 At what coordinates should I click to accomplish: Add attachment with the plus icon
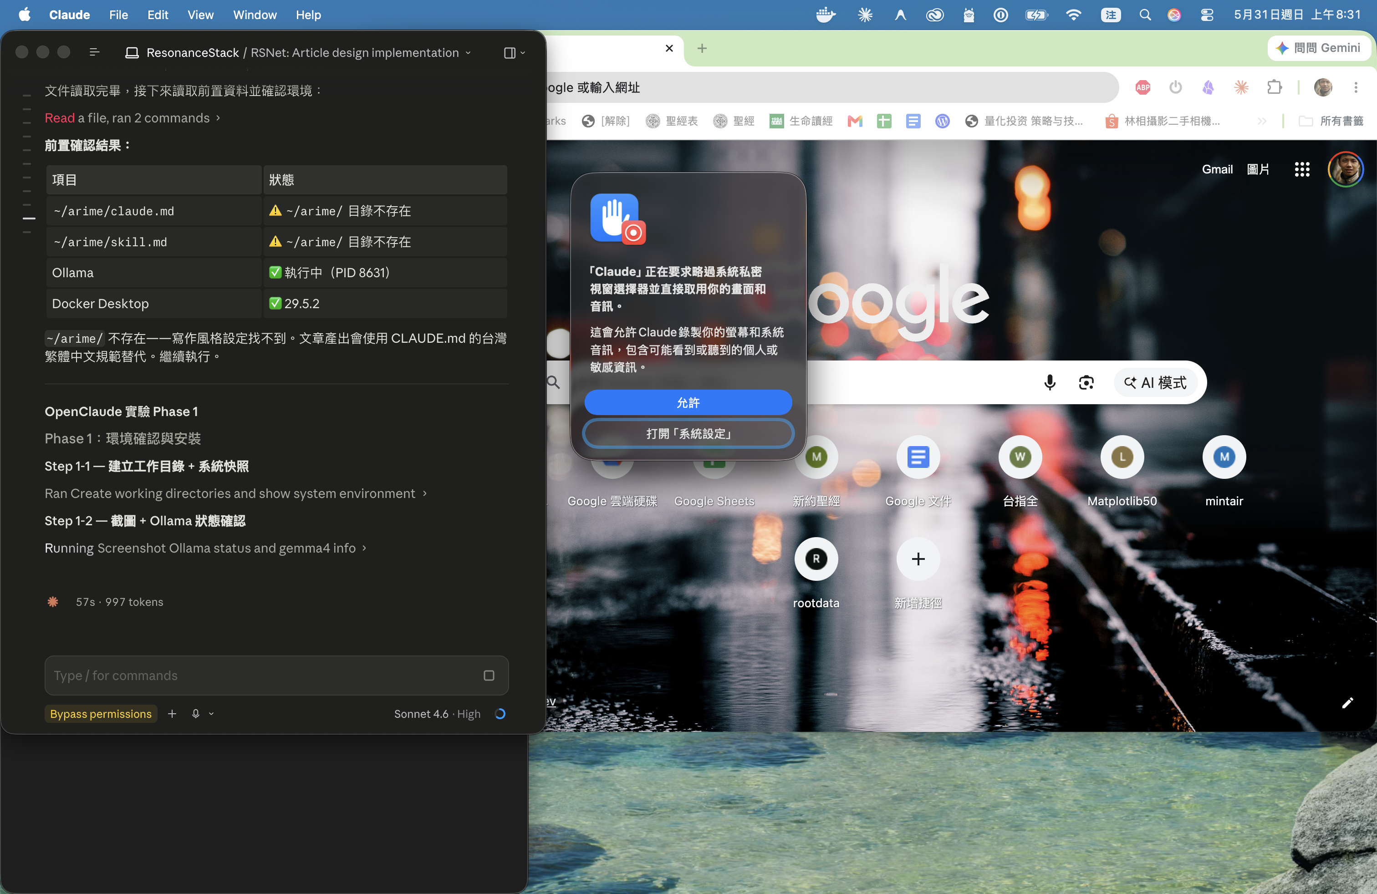point(172,714)
